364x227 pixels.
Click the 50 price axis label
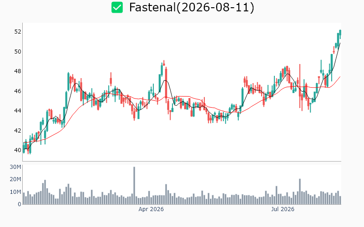18,51
